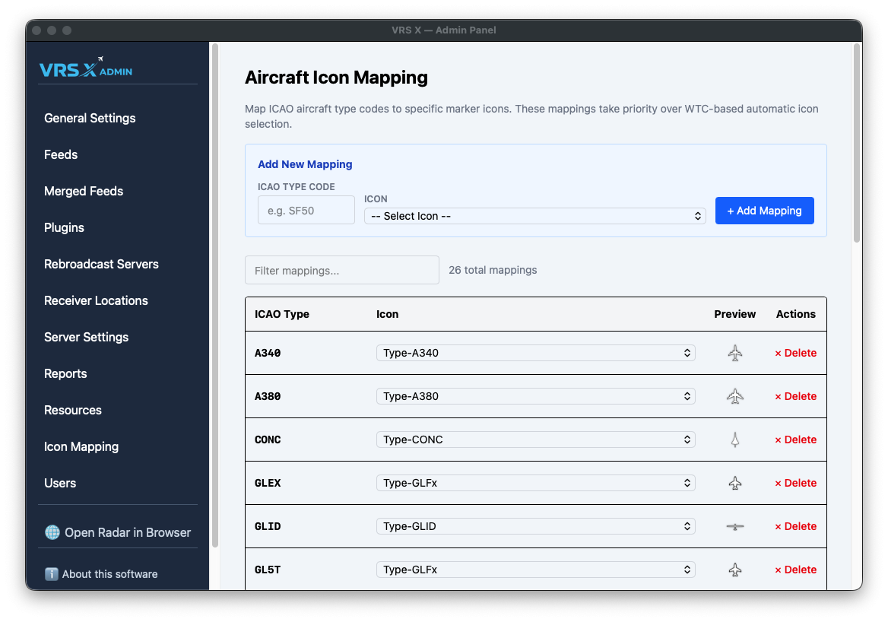Click the VRS X Admin logo
The width and height of the screenshot is (888, 622).
click(86, 68)
